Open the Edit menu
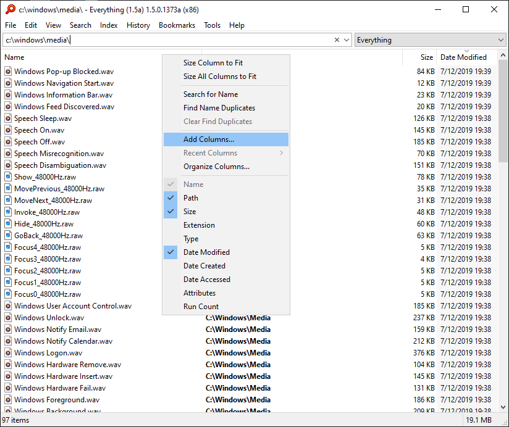Viewport: 509px width, 427px height. point(30,25)
